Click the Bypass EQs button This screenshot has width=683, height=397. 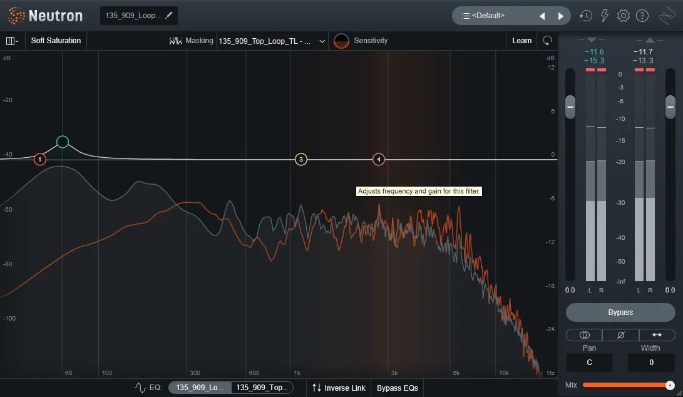pos(397,388)
